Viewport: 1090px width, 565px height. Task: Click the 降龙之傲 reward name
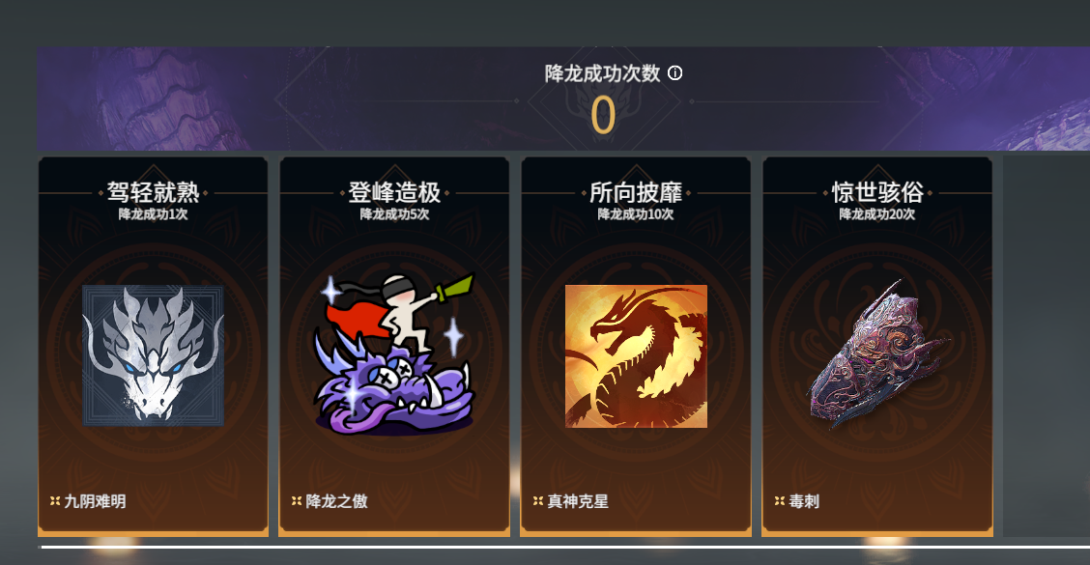336,501
